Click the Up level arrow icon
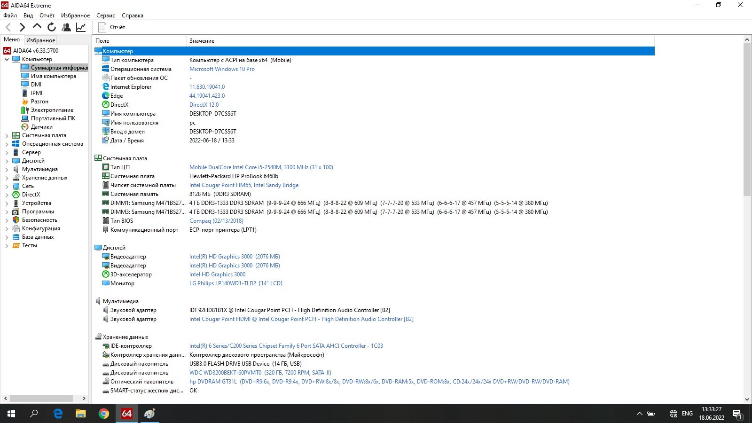 (x=37, y=27)
